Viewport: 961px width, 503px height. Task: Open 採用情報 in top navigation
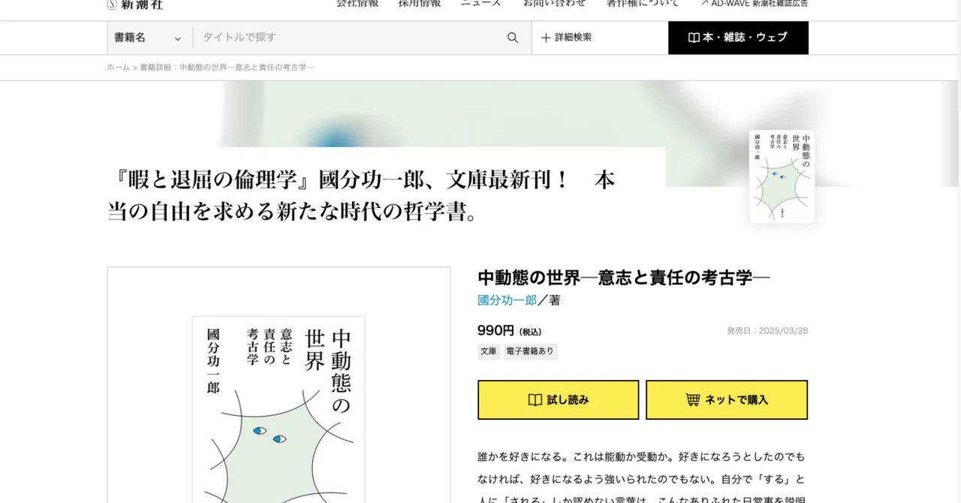tap(419, 4)
